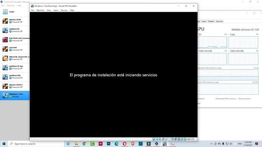Open the taskbar clock and date
Image resolution: width=262 pixels, height=147 pixels.
point(248,144)
